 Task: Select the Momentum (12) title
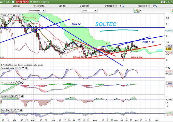pos(7,96)
